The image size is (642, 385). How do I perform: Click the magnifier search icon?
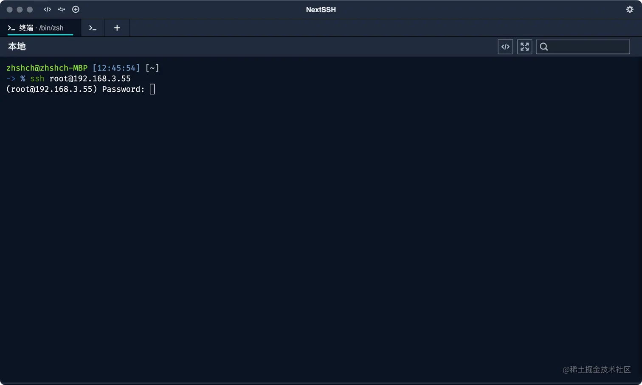coord(544,47)
